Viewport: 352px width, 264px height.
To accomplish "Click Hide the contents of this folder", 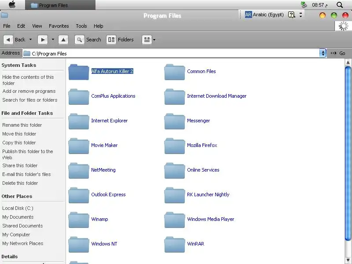I will coord(28,80).
